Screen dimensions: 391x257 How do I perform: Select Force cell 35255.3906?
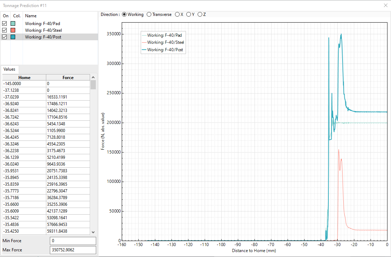[x=68, y=205]
